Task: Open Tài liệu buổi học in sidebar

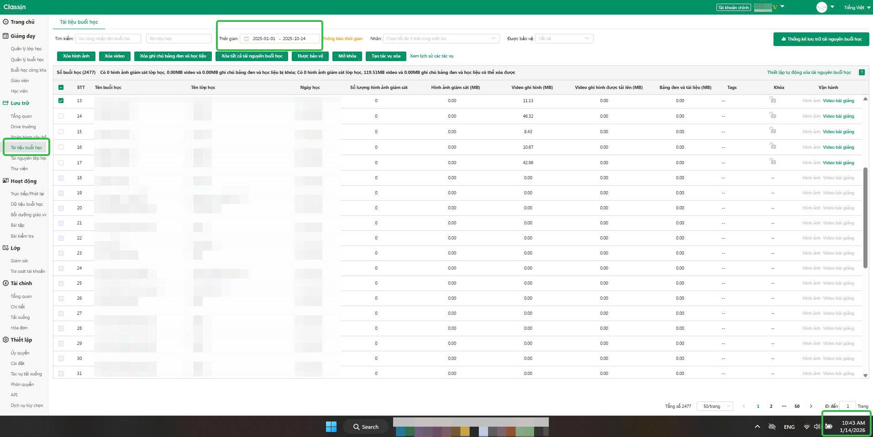Action: click(26, 148)
